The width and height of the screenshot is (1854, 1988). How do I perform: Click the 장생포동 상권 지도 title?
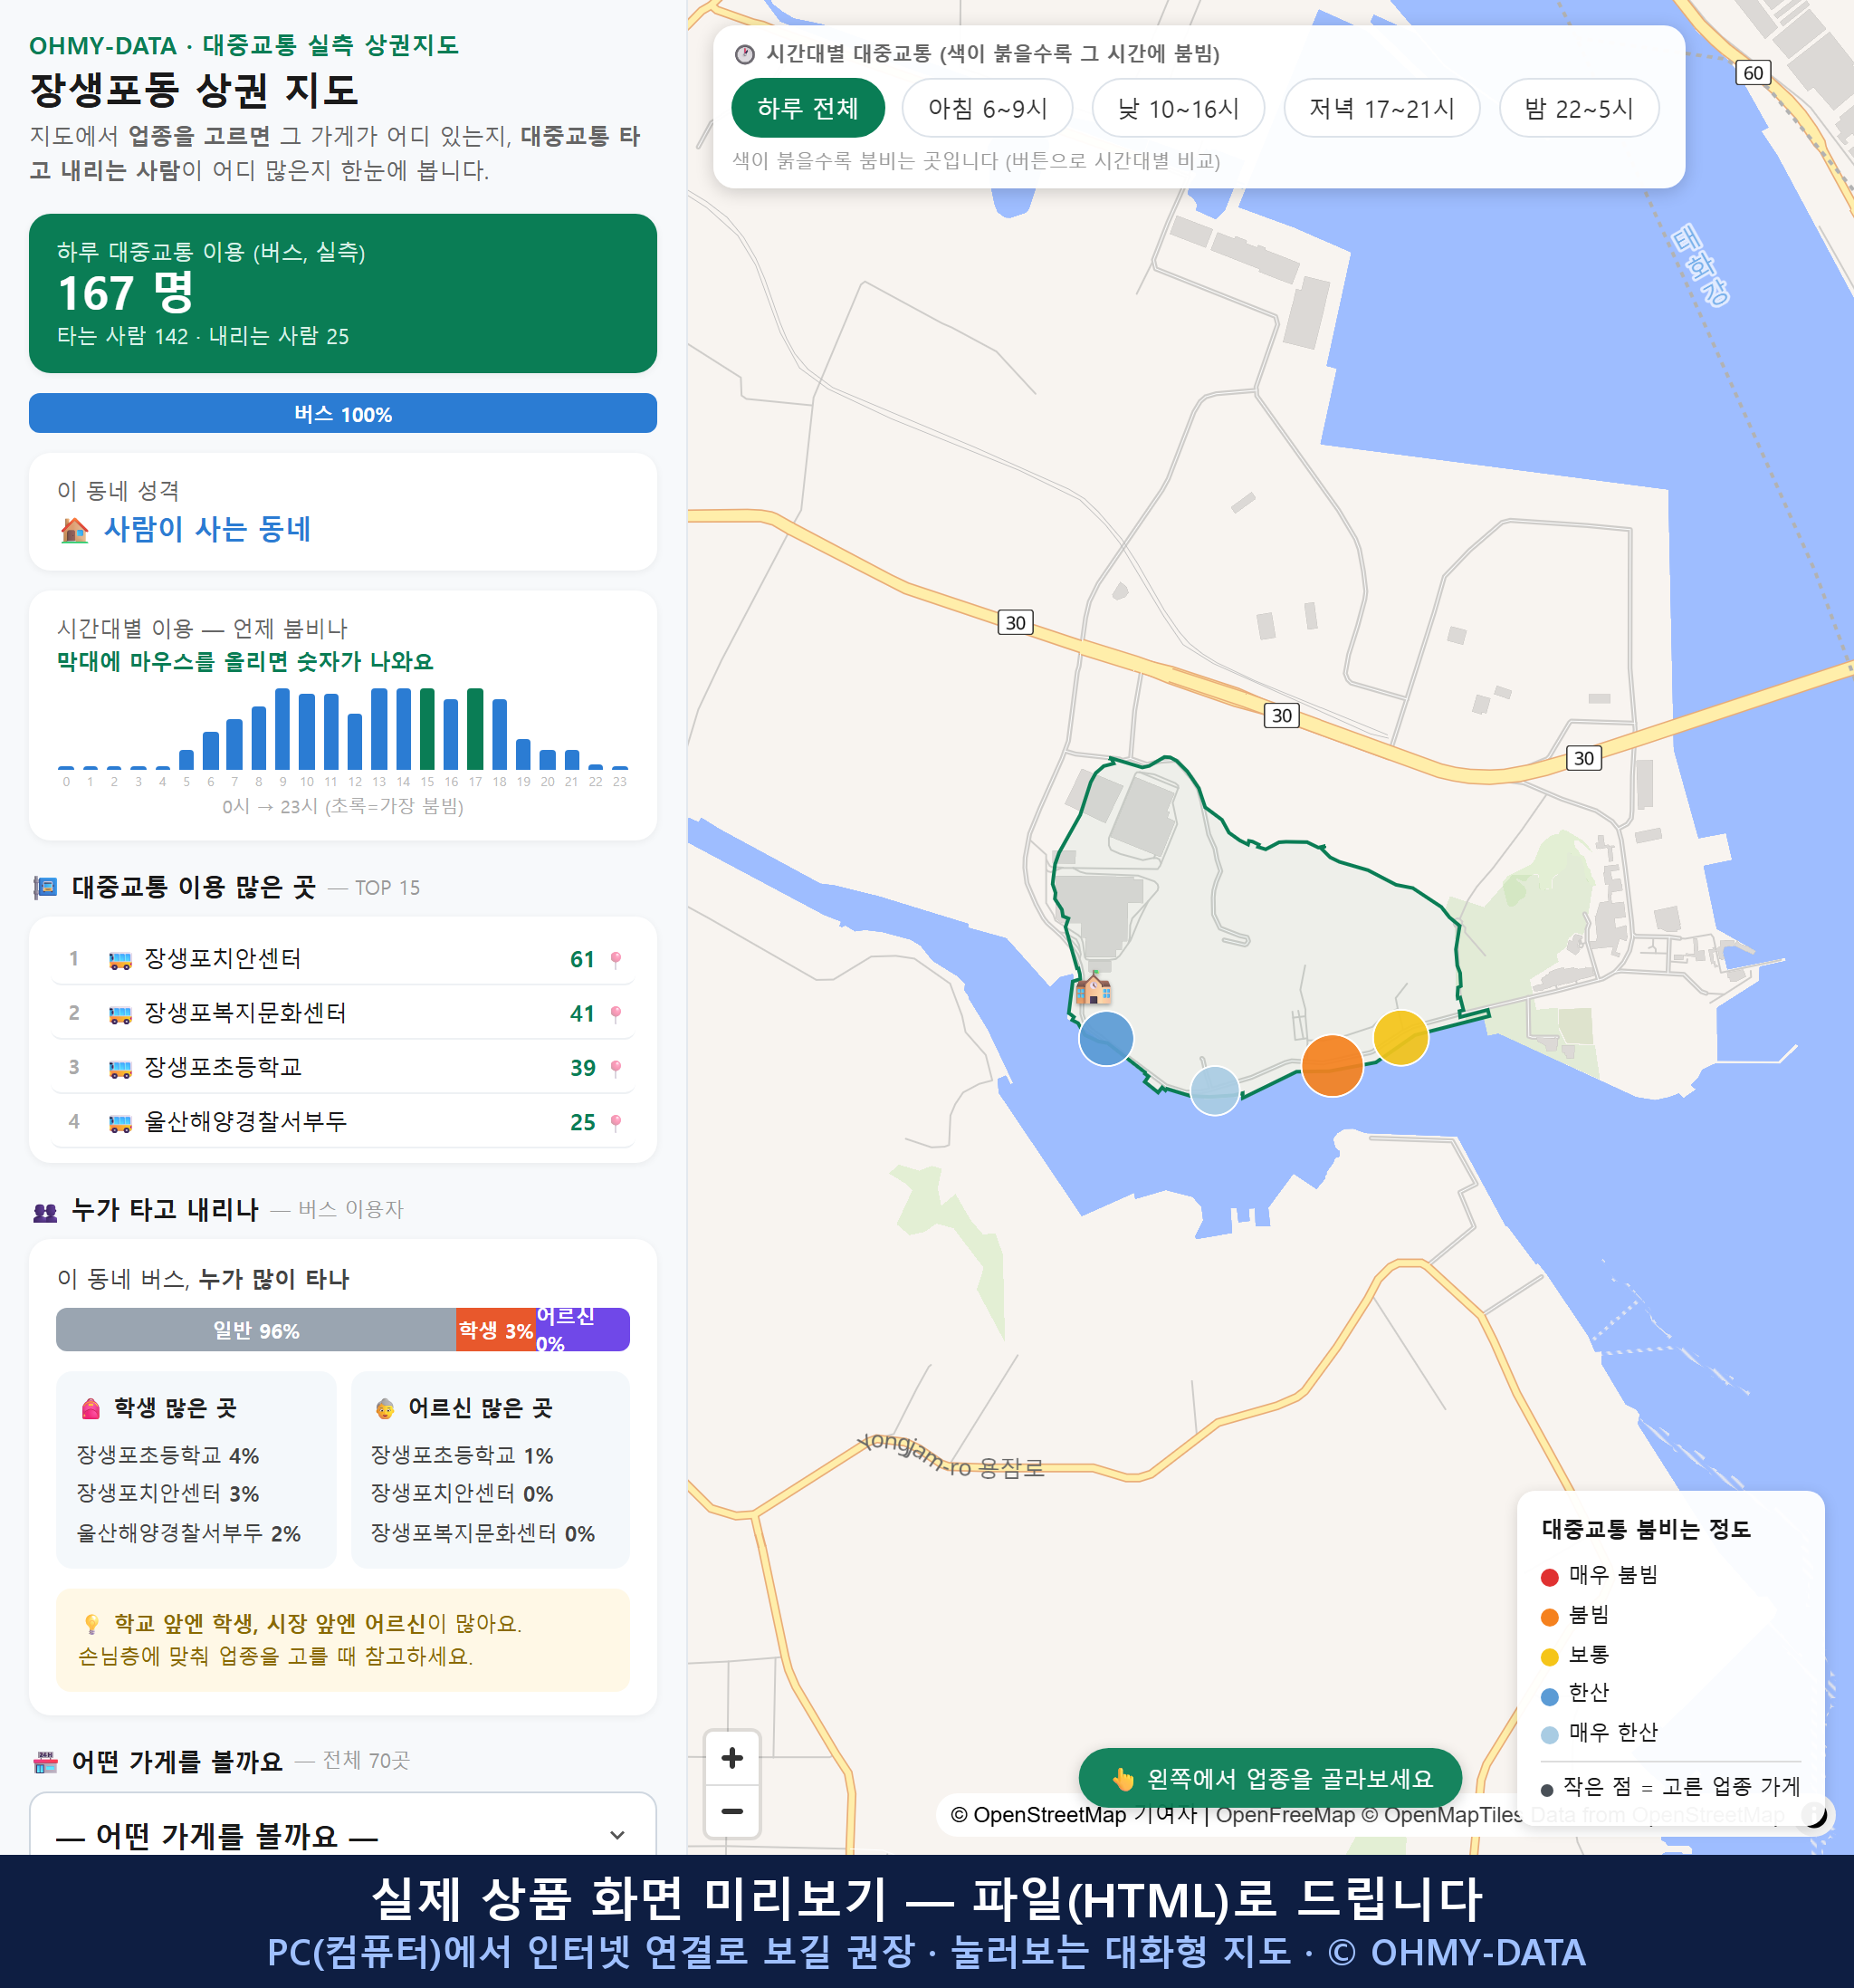click(194, 90)
